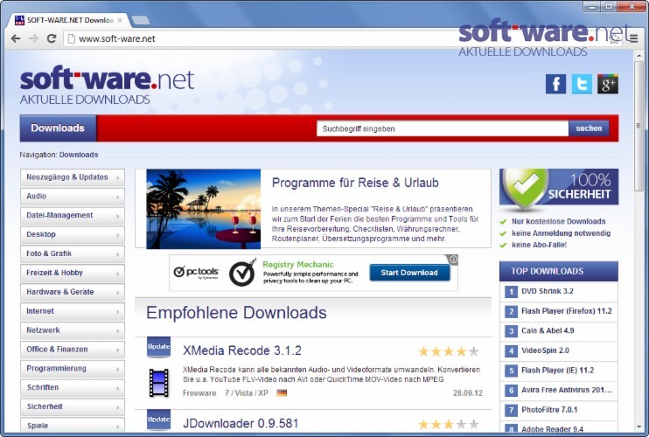Click rank 5 badge in Top Downloads

click(511, 371)
